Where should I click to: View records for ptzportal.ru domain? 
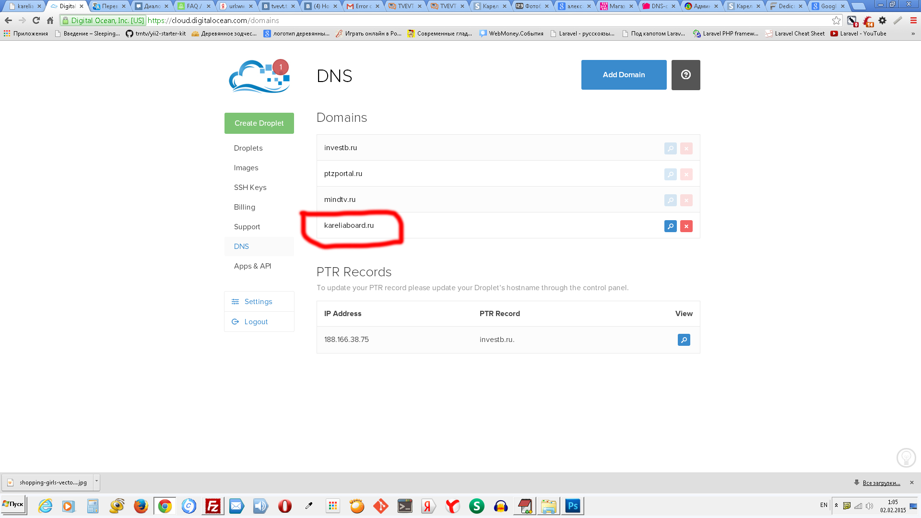tap(670, 174)
